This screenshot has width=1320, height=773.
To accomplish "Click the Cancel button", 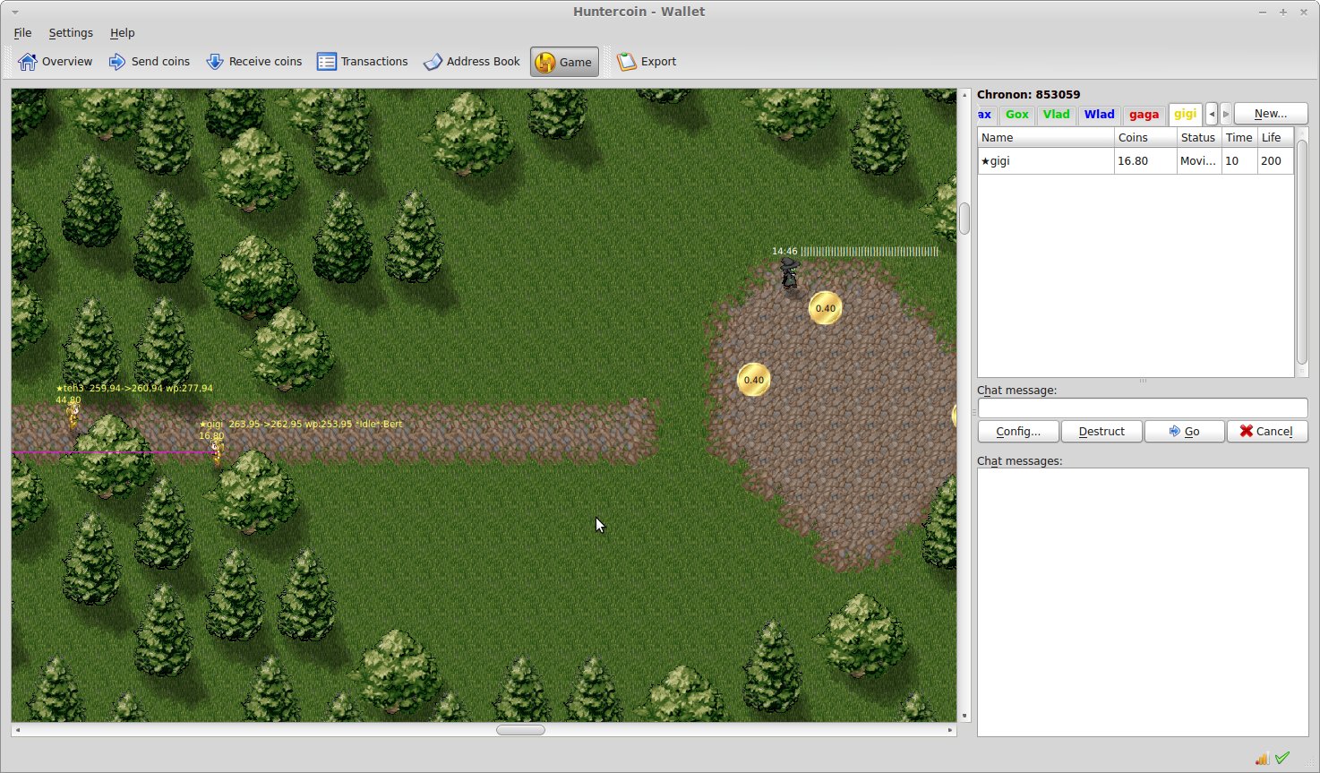I will pyautogui.click(x=1267, y=431).
